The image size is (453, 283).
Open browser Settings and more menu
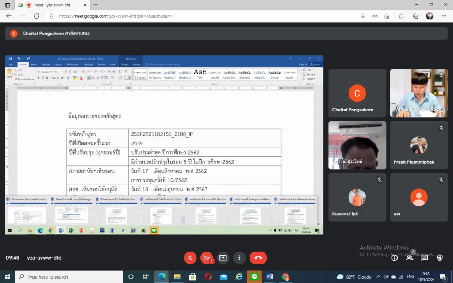tap(443, 16)
